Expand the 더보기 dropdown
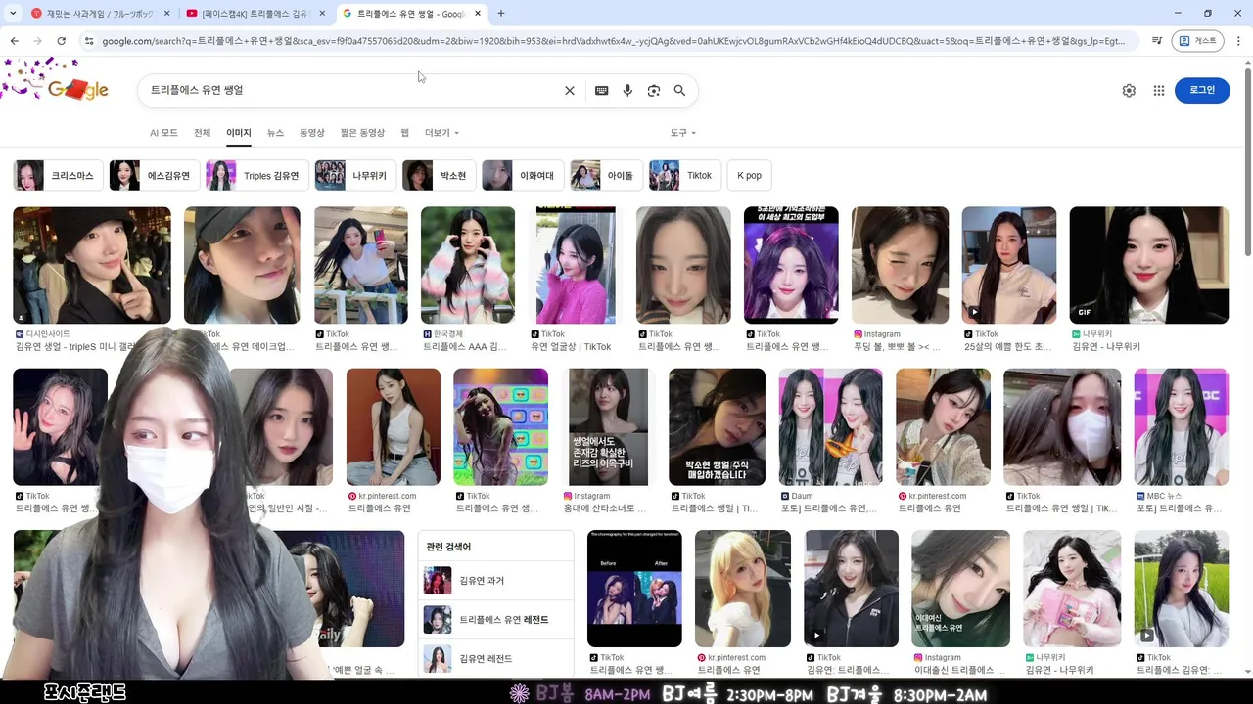This screenshot has height=704, width=1253. click(441, 133)
